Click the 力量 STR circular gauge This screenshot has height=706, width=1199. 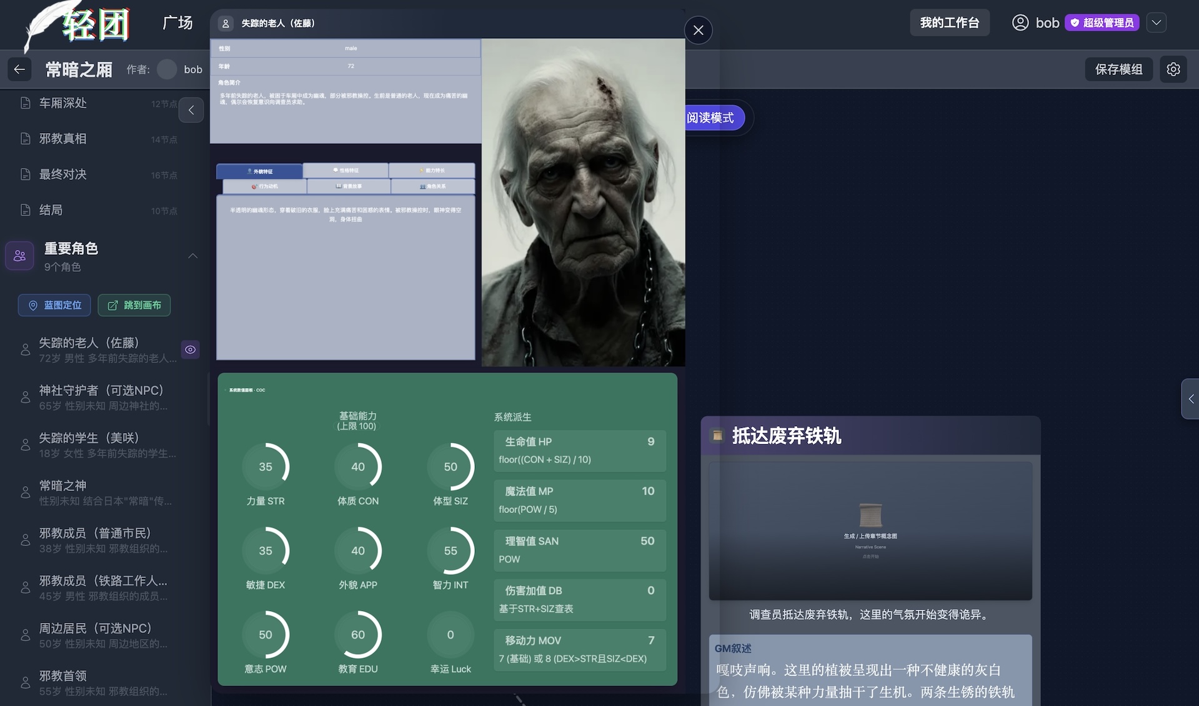point(266,467)
